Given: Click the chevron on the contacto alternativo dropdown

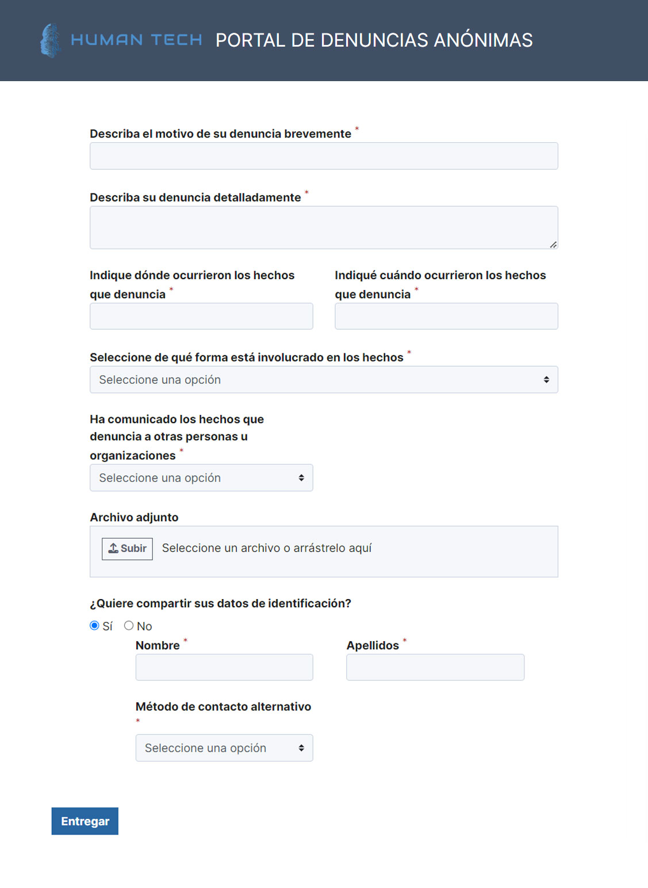Looking at the screenshot, I should click(x=301, y=748).
